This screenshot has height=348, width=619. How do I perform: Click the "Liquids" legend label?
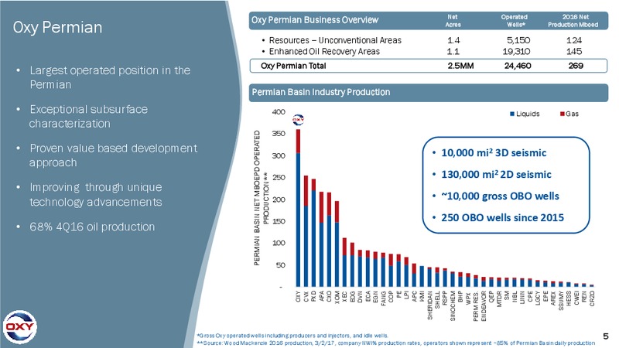click(x=528, y=114)
